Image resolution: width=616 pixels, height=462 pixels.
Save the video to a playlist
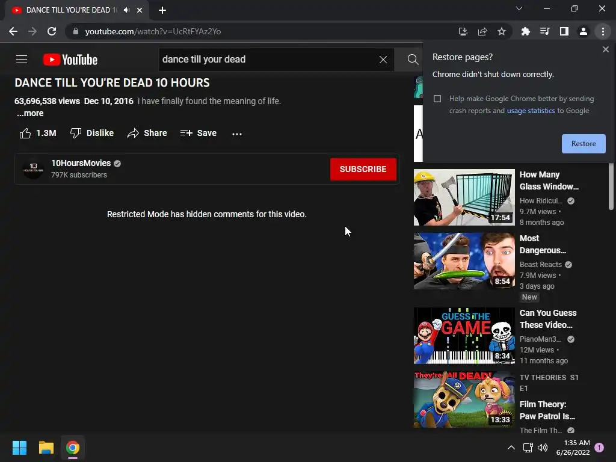coord(199,133)
